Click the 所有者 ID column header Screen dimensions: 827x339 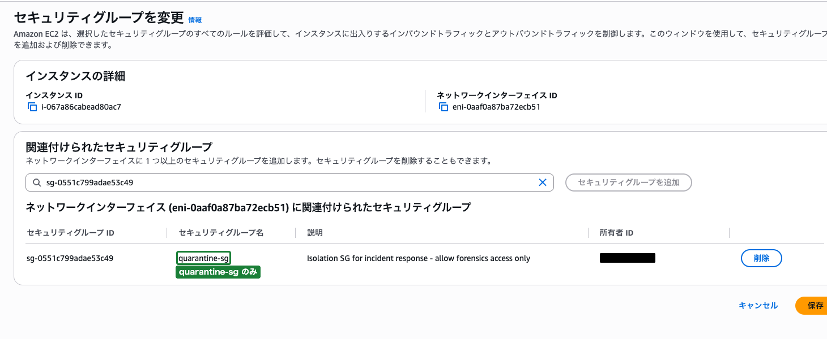coord(616,233)
